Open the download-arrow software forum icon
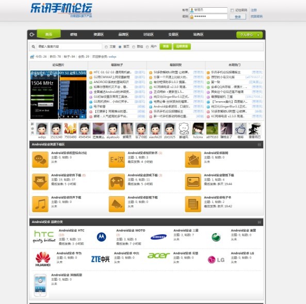 [40, 182]
